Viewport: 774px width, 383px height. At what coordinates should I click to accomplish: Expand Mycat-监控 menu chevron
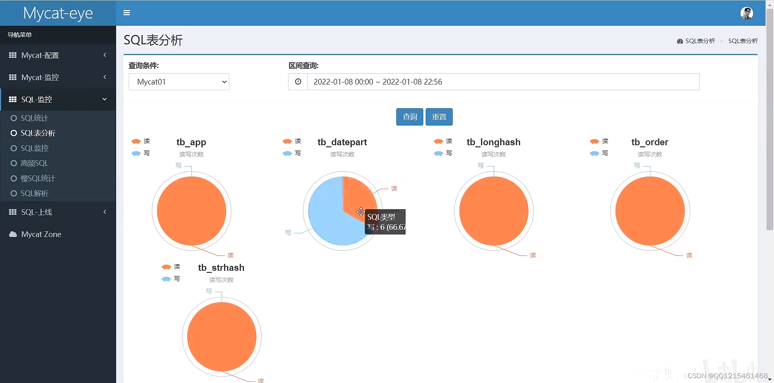point(105,77)
